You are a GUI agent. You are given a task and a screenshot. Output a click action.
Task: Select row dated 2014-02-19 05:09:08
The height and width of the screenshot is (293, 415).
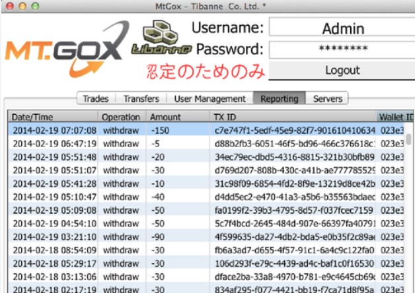(206, 211)
